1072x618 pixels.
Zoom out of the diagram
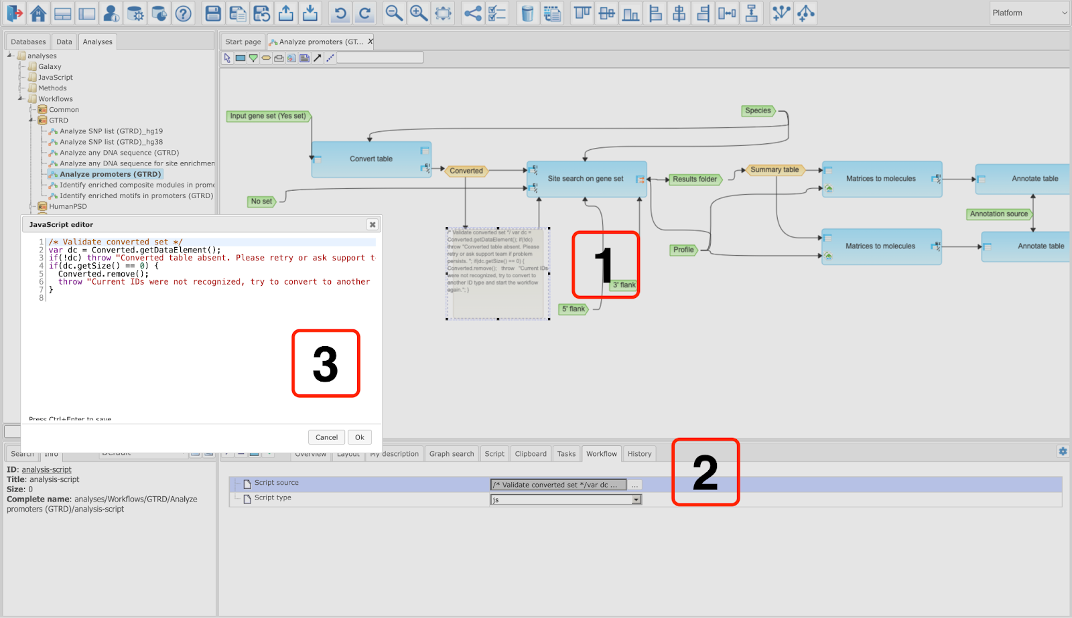394,13
